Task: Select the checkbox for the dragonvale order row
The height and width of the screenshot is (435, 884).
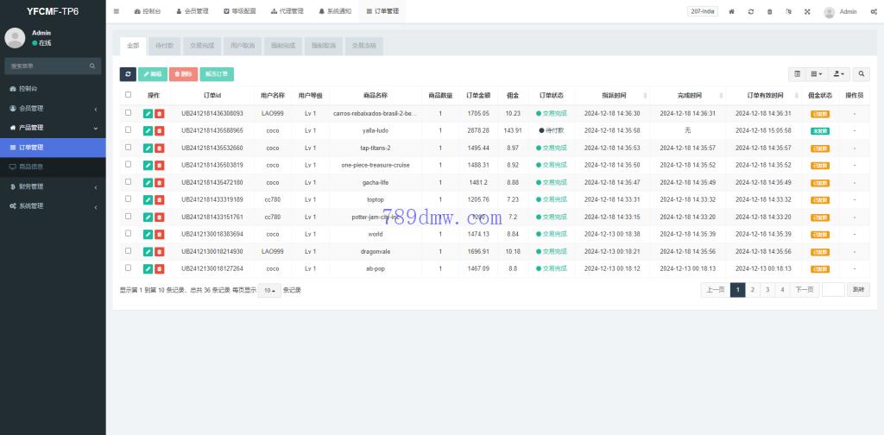Action: click(x=129, y=251)
